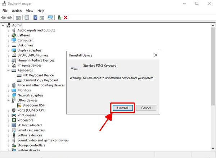This screenshot has height=158, width=216.
Task: Click the Back arrow in toolbar
Action: pos(4,17)
